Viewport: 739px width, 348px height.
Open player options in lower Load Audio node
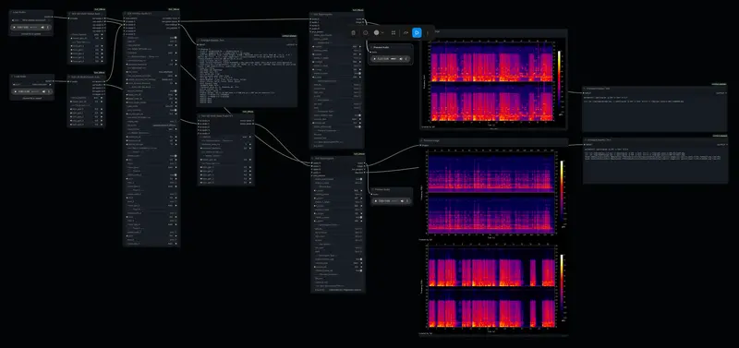[x=49, y=91]
